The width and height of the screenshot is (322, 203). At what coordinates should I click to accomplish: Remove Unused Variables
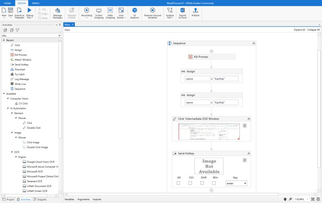coord(153,13)
